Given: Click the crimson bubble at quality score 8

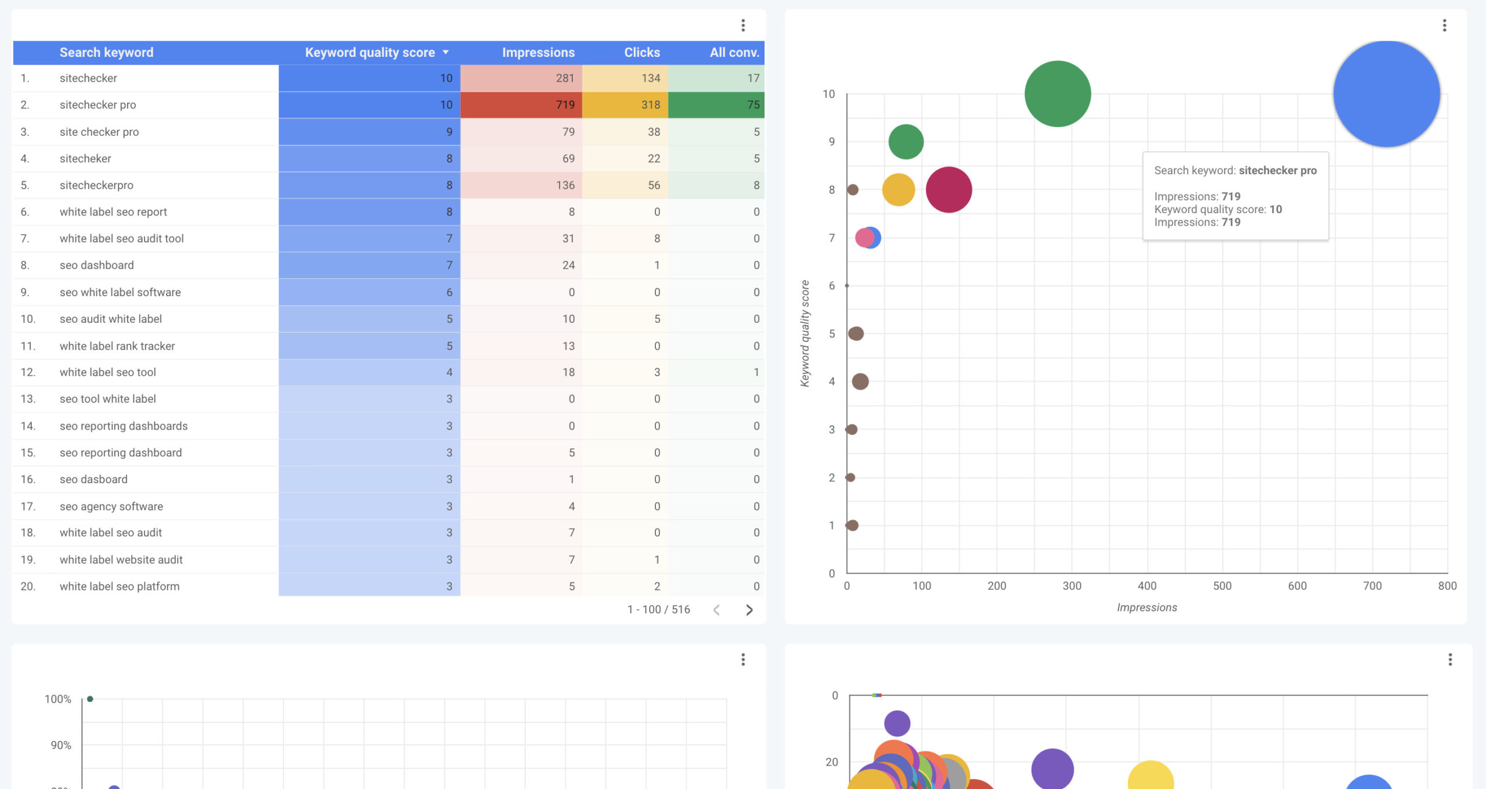Looking at the screenshot, I should tap(948, 190).
